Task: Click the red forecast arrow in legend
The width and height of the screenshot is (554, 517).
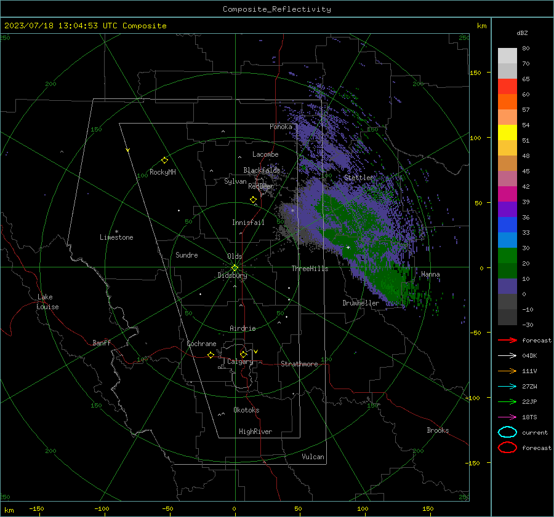Action: (x=507, y=340)
